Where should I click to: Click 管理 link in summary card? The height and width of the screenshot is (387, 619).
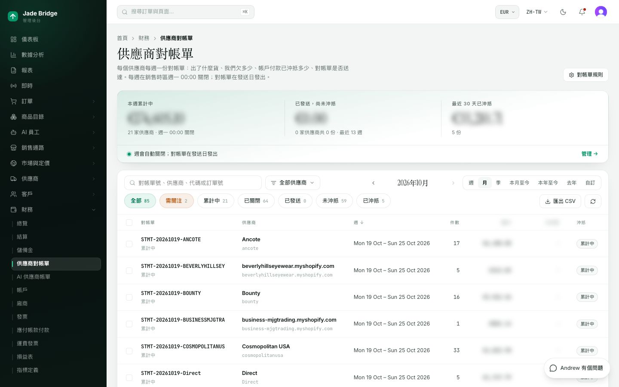589,154
